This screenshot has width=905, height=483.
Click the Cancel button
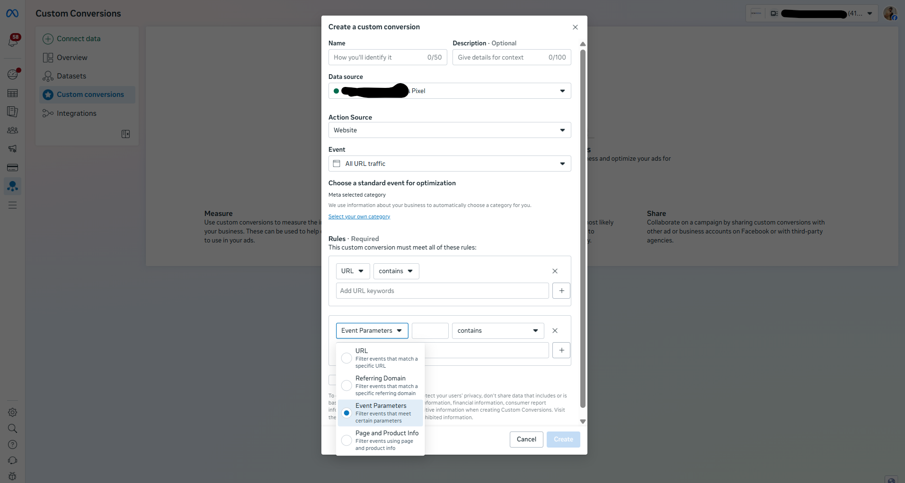(x=526, y=440)
